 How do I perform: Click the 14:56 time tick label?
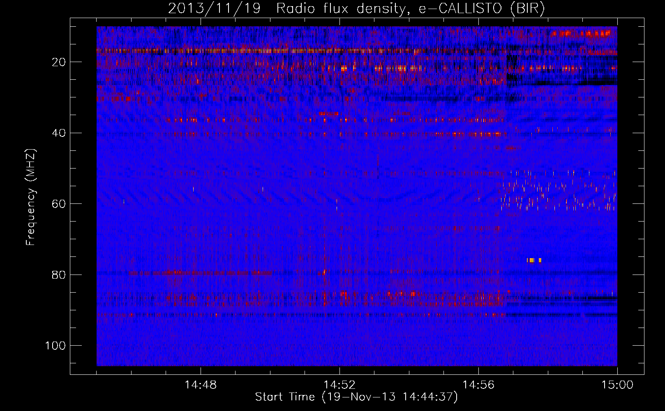tap(478, 385)
